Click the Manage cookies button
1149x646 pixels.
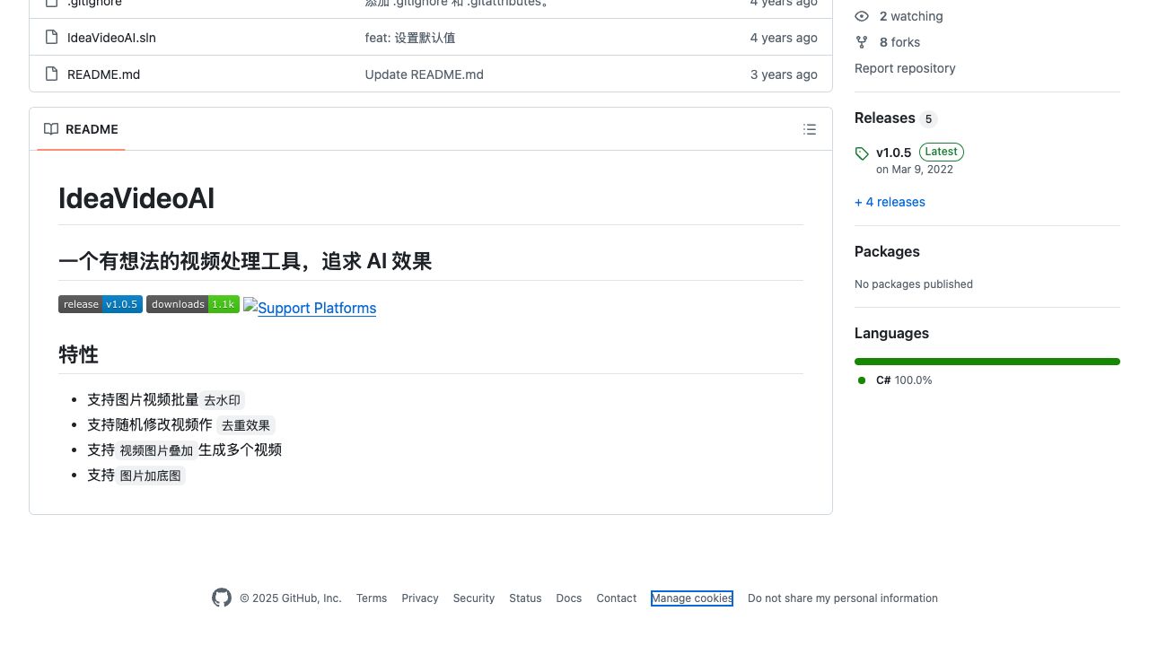coord(692,598)
